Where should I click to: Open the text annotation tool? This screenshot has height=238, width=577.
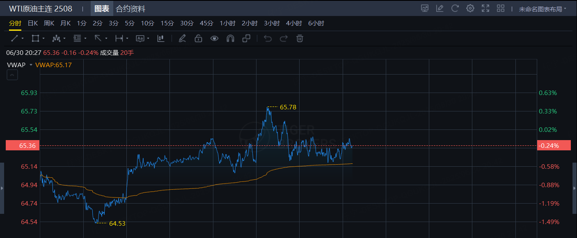tap(140, 39)
